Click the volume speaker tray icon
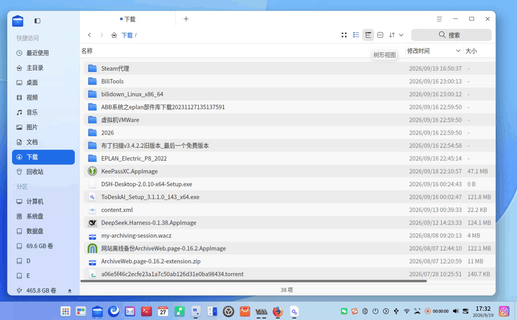The image size is (517, 320). [x=455, y=311]
